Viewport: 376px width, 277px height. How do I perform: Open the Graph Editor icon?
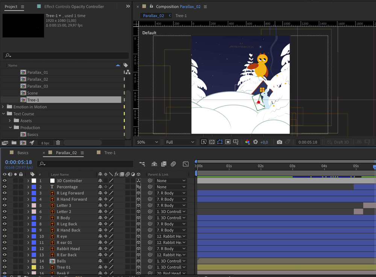click(x=186, y=164)
